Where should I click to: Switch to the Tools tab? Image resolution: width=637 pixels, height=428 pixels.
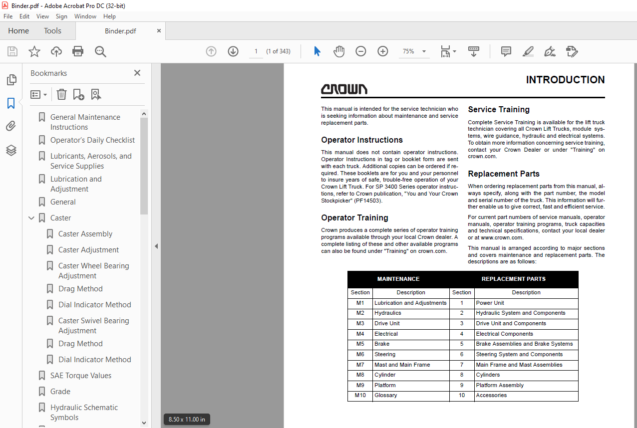tap(52, 31)
